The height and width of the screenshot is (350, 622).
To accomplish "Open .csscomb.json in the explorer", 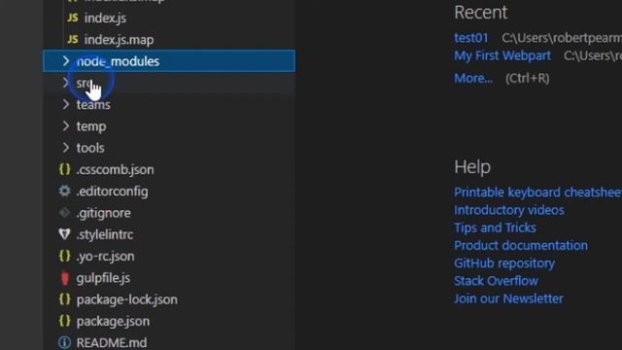I will (x=115, y=169).
